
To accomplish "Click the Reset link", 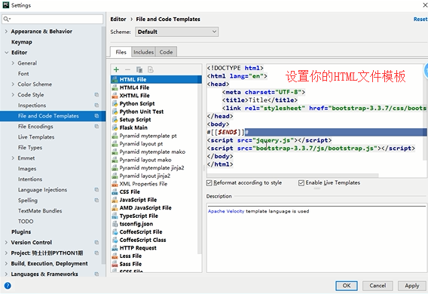I will tap(420, 19).
